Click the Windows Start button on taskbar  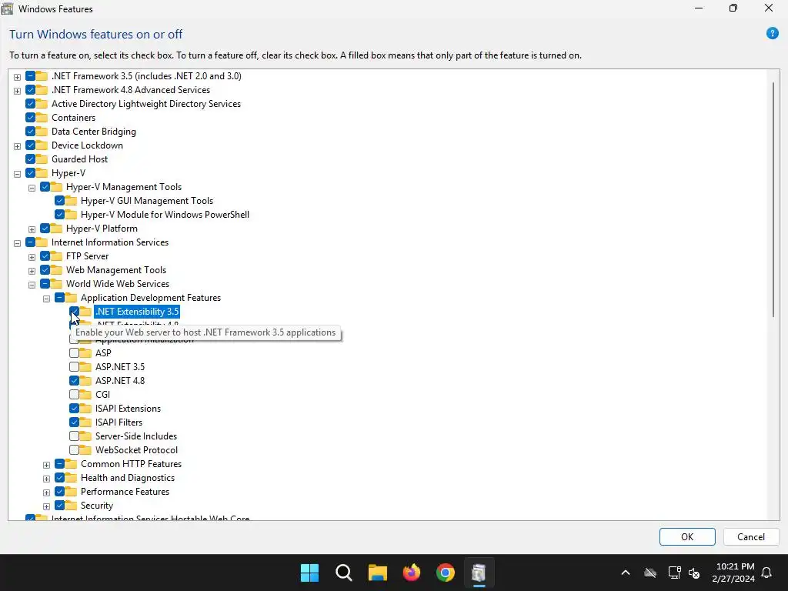click(309, 573)
